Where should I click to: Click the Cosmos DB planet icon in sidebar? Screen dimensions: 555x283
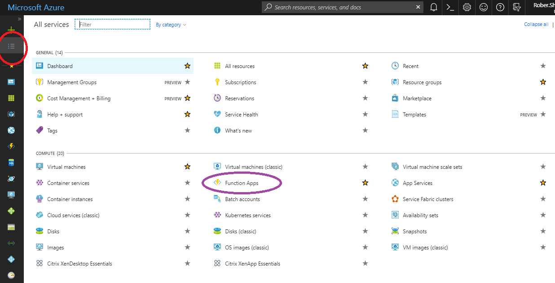(12, 179)
